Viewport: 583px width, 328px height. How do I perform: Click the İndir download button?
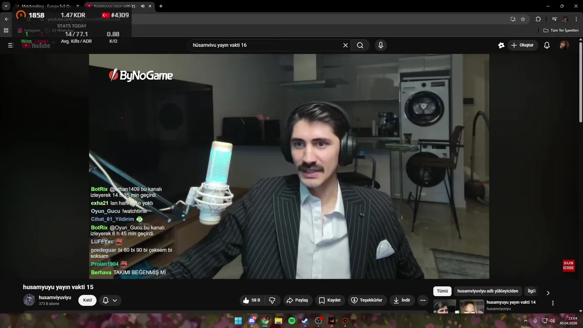[402, 300]
